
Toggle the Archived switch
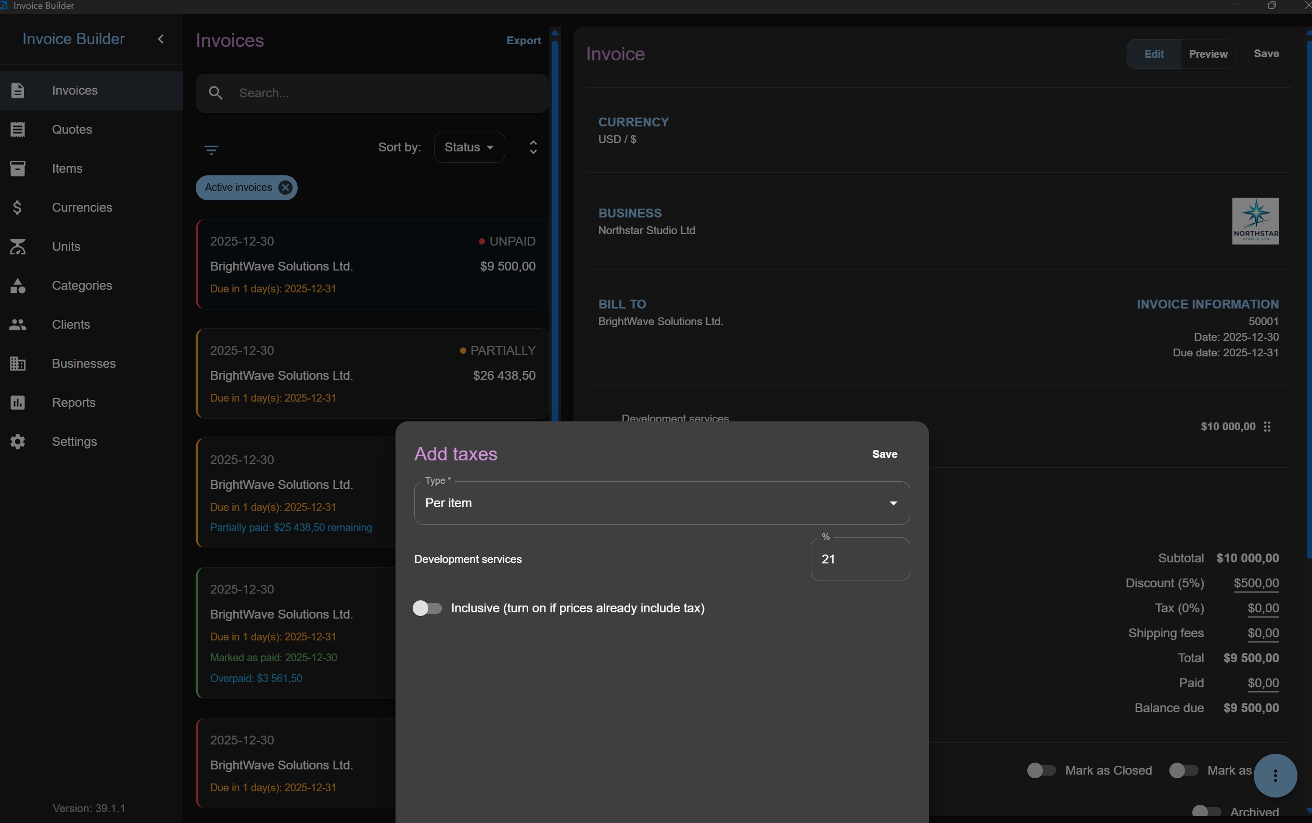click(x=1206, y=812)
